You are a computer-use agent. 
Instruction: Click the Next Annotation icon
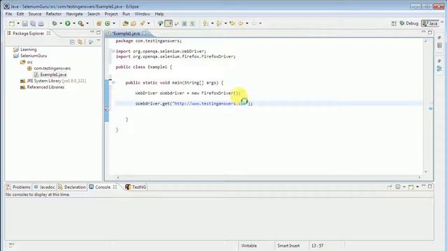coord(205,24)
